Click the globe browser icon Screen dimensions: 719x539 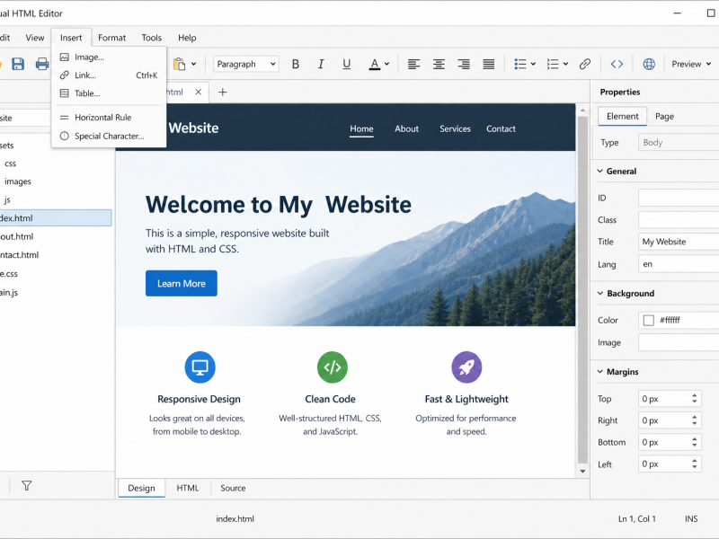tap(649, 64)
